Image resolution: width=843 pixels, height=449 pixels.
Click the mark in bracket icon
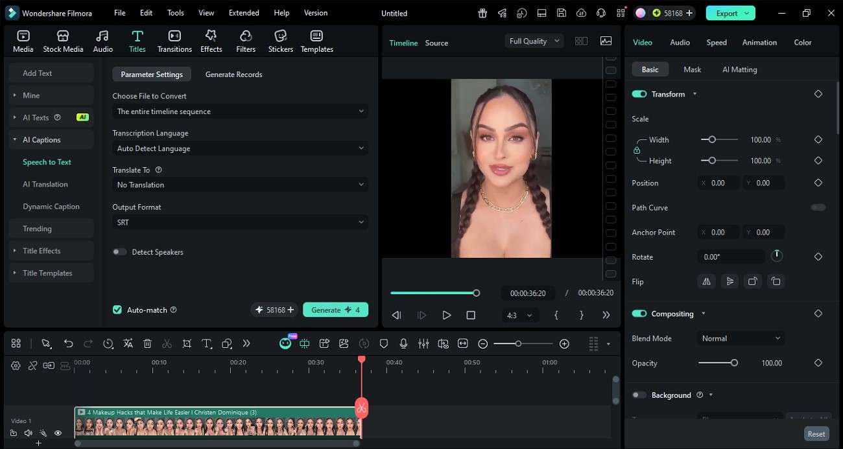556,315
